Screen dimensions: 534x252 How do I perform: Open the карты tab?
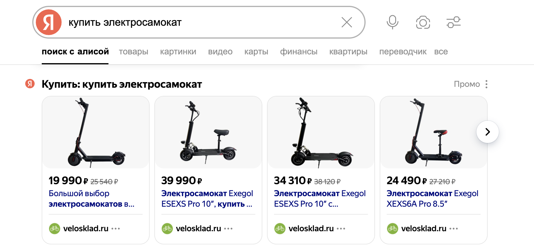click(x=256, y=52)
